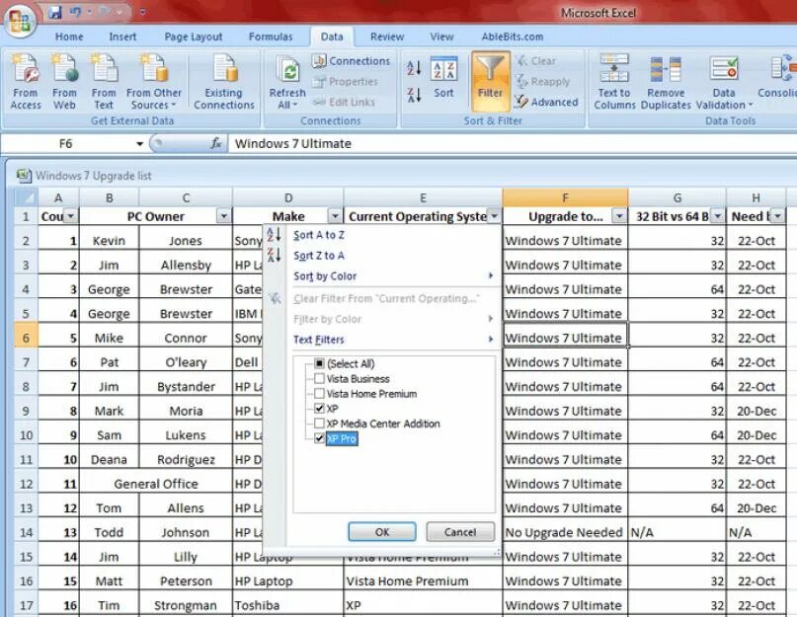
Task: Click the formula bar showing Windows 7 Ultimate
Action: coord(513,144)
